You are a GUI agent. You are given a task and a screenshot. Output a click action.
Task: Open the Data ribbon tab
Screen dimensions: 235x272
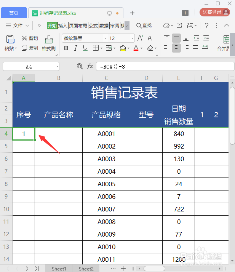coord(104,26)
